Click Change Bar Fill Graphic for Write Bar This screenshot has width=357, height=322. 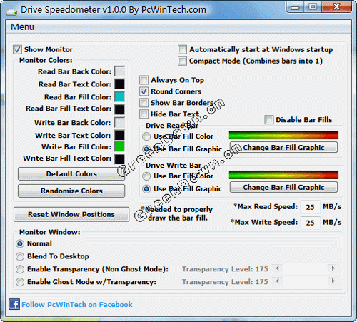(283, 187)
